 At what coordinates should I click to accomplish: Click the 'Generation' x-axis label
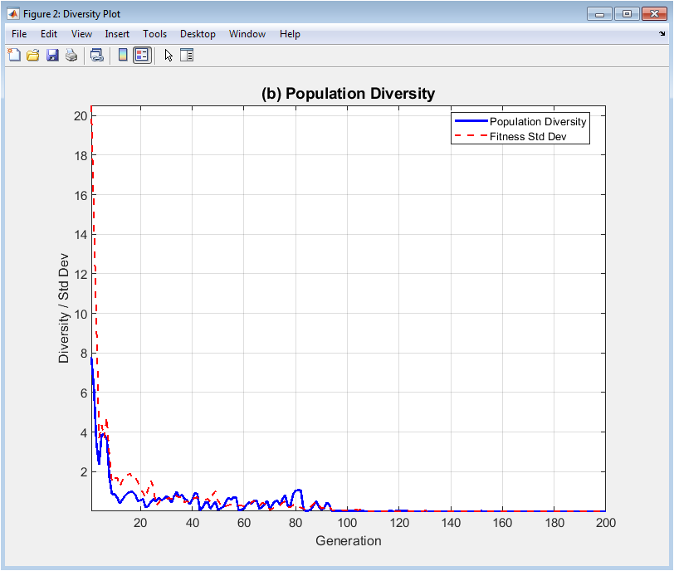pos(348,540)
